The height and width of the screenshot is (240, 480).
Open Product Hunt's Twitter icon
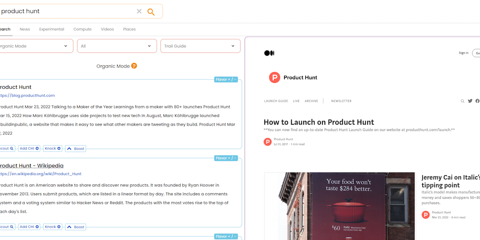470,101
